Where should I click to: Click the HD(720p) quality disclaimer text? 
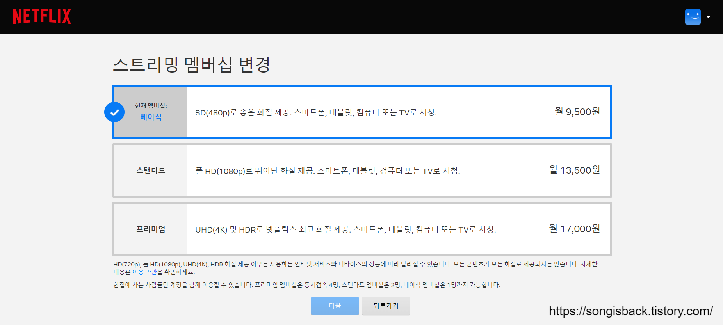[355, 268]
